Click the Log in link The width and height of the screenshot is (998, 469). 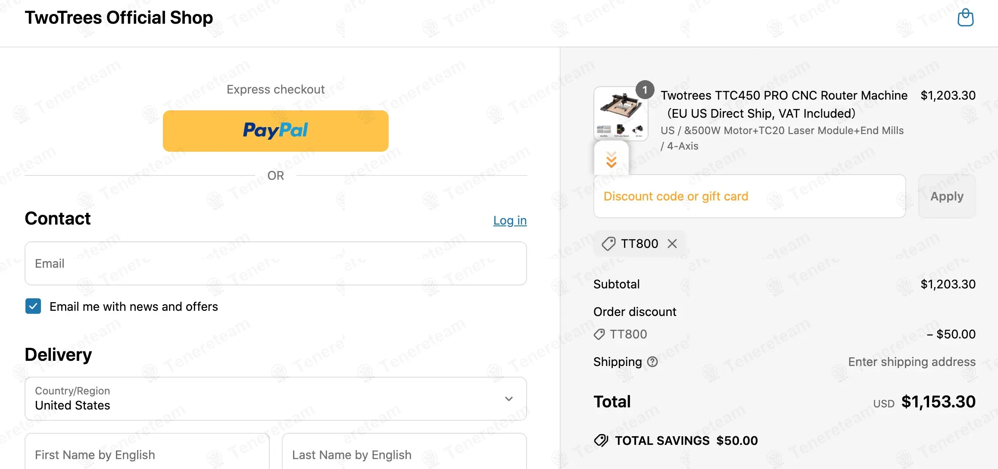pos(510,220)
